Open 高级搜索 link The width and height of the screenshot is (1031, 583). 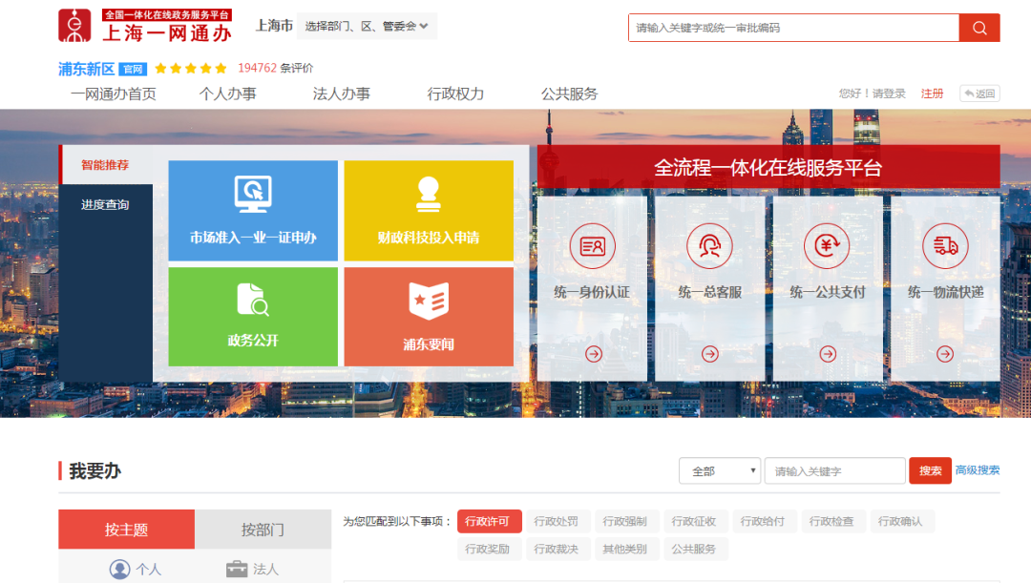(978, 470)
